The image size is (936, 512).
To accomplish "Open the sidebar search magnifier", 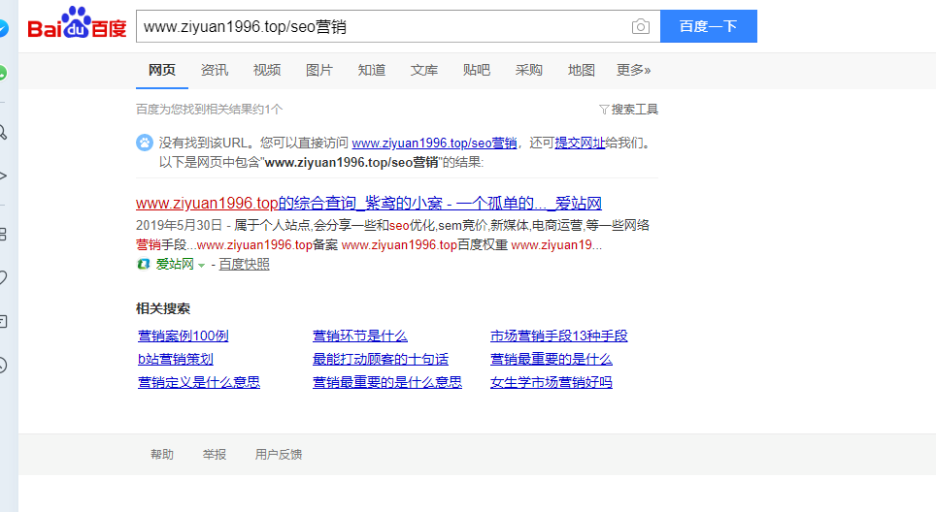I will click(x=3, y=132).
